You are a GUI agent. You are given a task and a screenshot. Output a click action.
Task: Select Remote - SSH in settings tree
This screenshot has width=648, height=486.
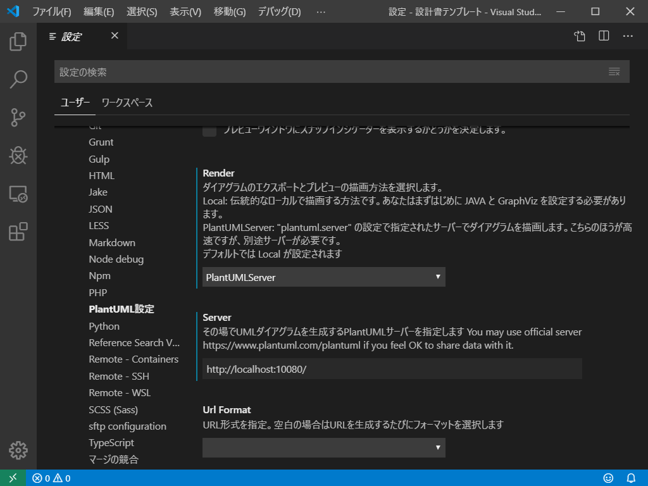pyautogui.click(x=119, y=376)
